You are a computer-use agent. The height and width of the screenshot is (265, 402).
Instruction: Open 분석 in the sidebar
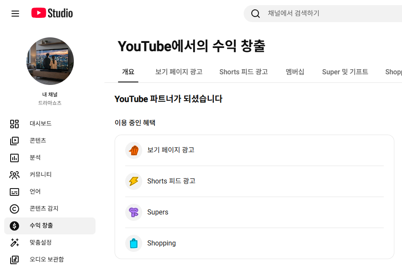(50, 158)
